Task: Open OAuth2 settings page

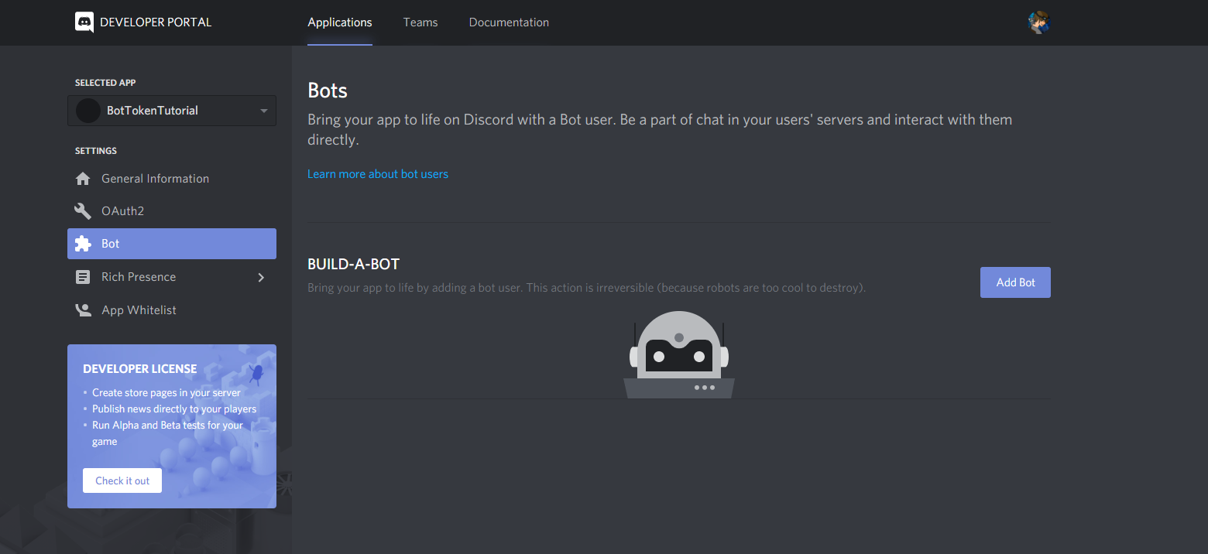Action: [x=172, y=211]
